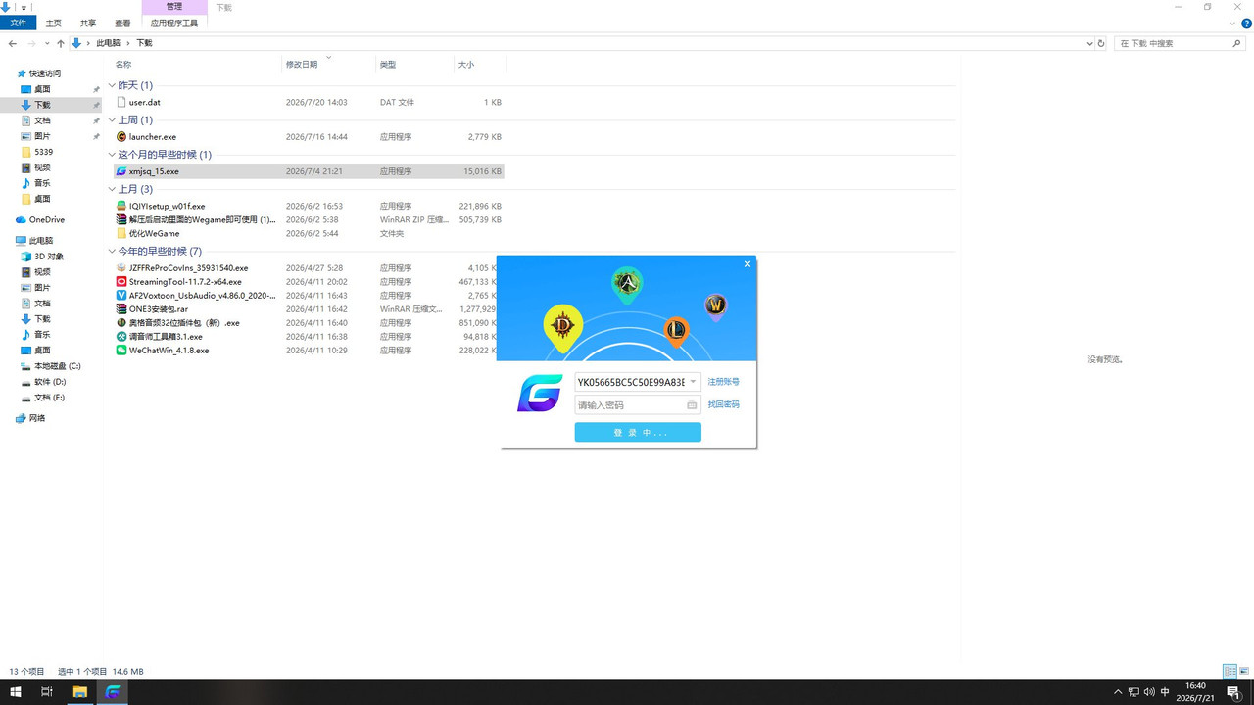Collapse the 昨天 group
The height and width of the screenshot is (705, 1254).
(x=112, y=85)
